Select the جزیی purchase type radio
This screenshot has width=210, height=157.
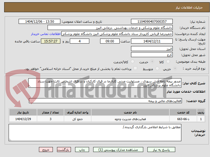[x=175, y=69]
